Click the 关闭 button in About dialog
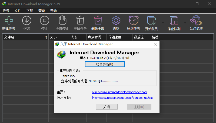 (107, 107)
